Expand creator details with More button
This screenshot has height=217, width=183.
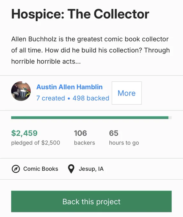(127, 93)
